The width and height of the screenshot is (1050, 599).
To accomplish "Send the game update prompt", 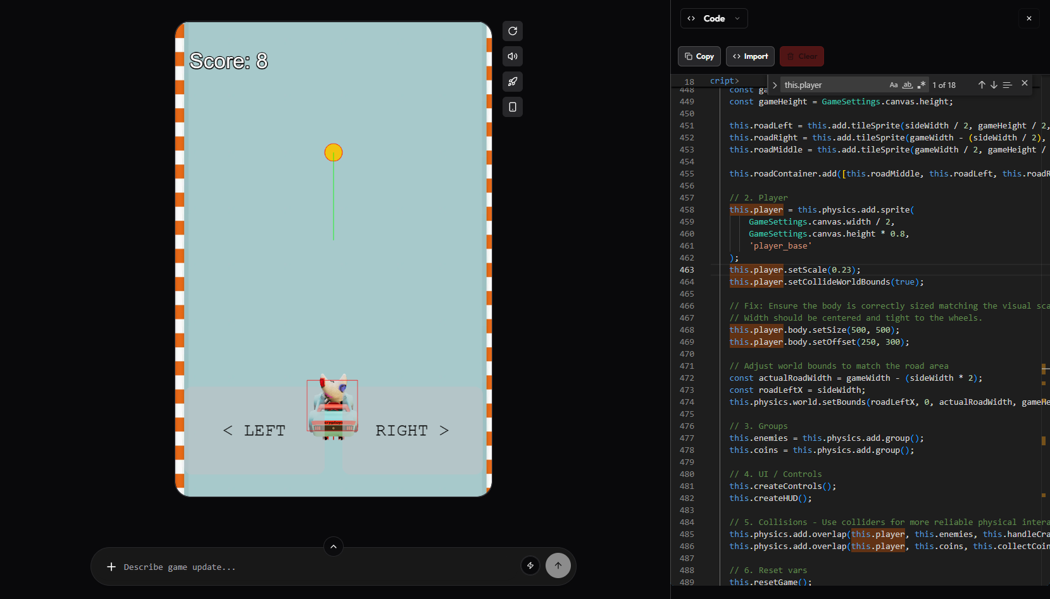I will click(558, 565).
